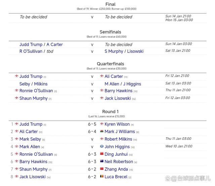
Task: Click England flag next to Robert Milkins
Action: [x=102, y=139]
